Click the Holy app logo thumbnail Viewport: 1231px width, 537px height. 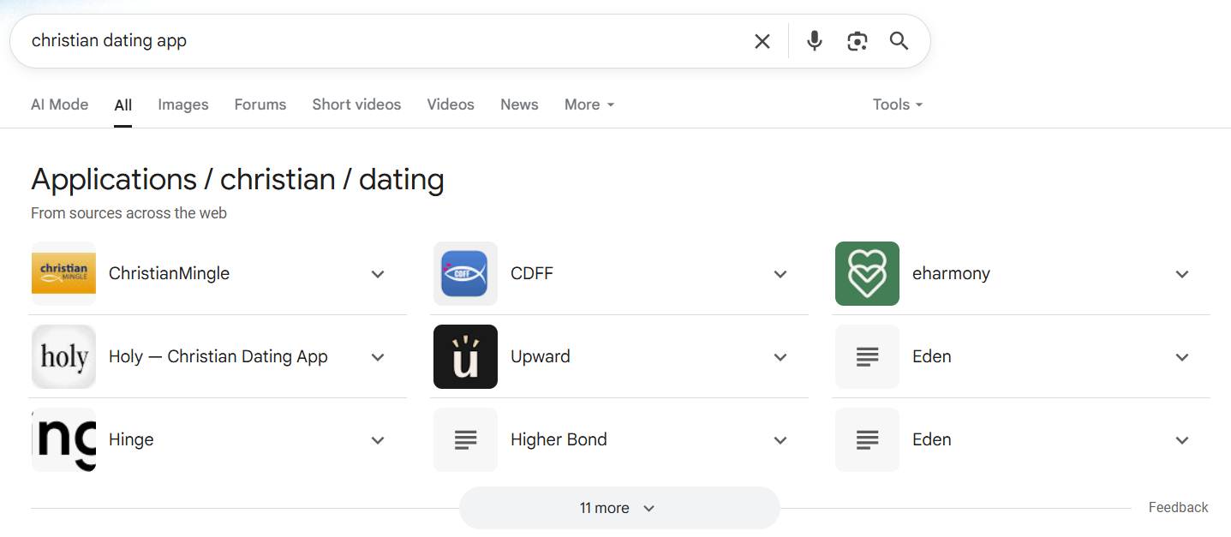click(63, 357)
